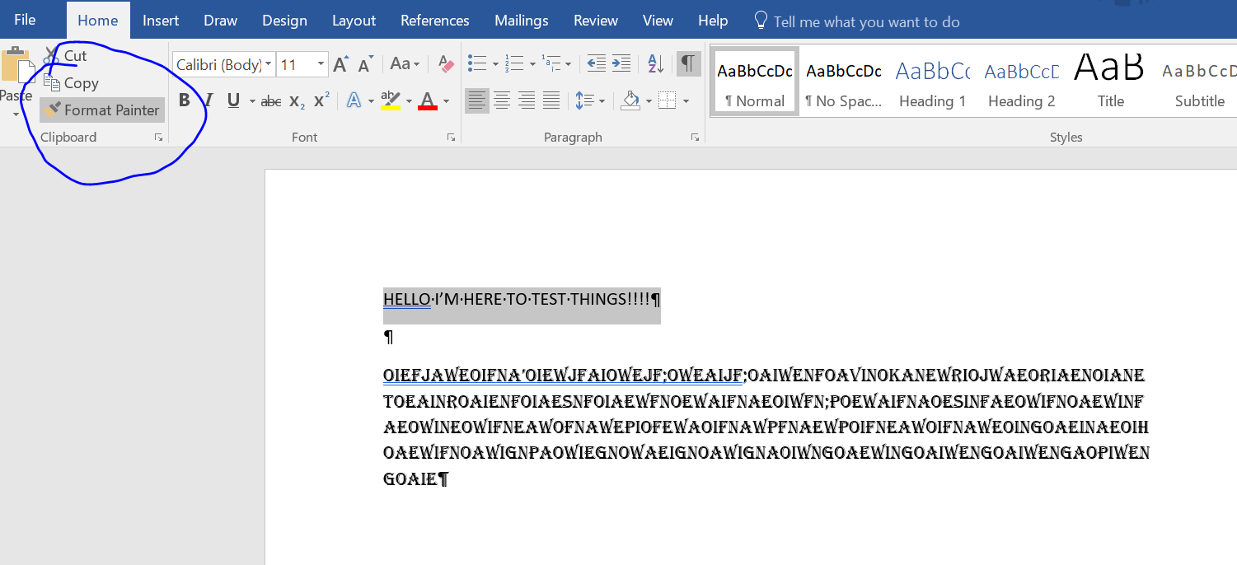1237x565 pixels.
Task: Toggle italic formatting
Action: click(x=208, y=100)
